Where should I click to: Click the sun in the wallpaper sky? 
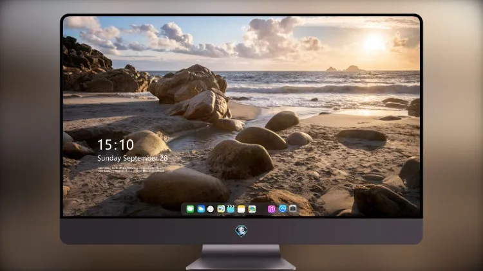point(374,42)
